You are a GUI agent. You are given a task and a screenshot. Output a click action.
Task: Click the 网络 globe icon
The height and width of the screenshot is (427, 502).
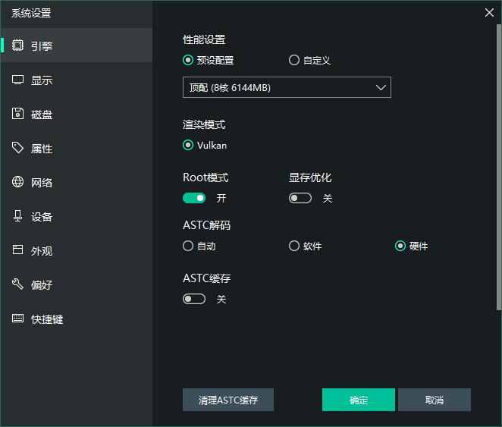pyautogui.click(x=17, y=182)
